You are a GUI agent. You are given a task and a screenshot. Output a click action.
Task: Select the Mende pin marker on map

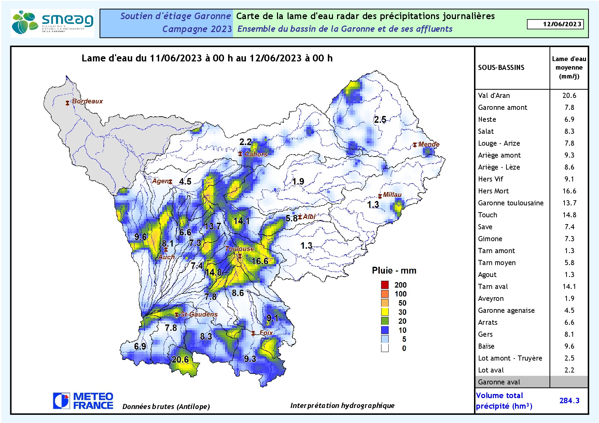[415, 145]
